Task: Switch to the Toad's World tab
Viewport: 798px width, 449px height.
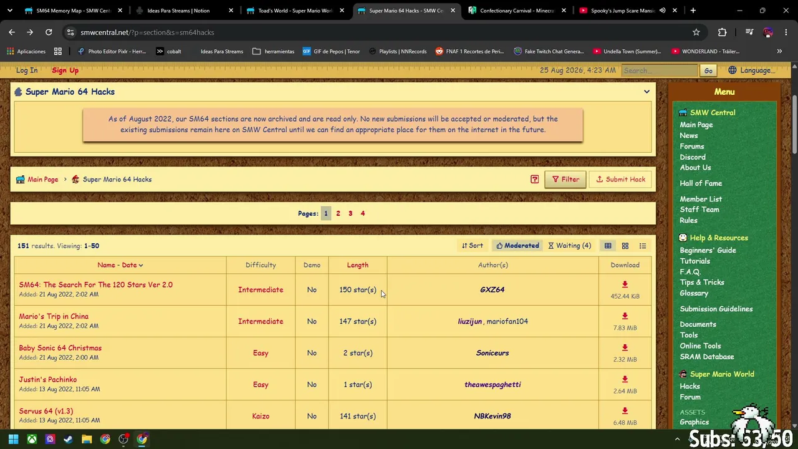Action: (295, 11)
